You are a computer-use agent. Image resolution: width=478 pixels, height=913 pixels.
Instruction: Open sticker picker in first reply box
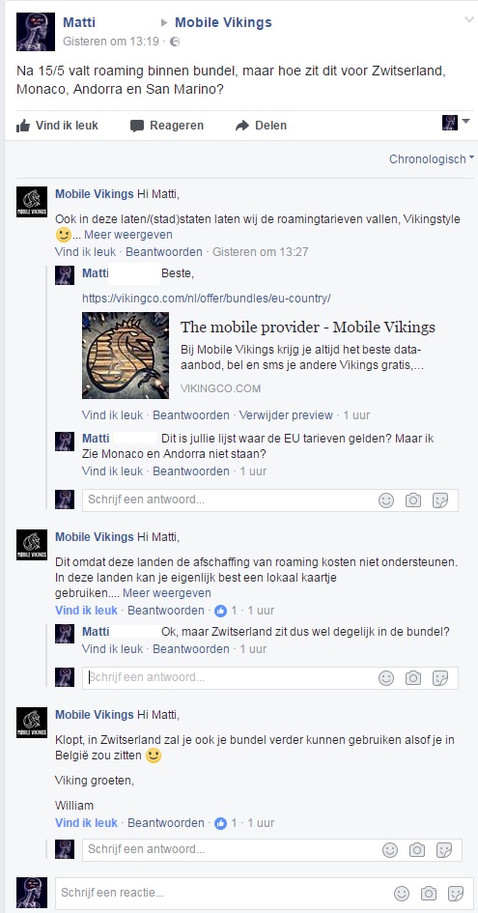pyautogui.click(x=440, y=500)
